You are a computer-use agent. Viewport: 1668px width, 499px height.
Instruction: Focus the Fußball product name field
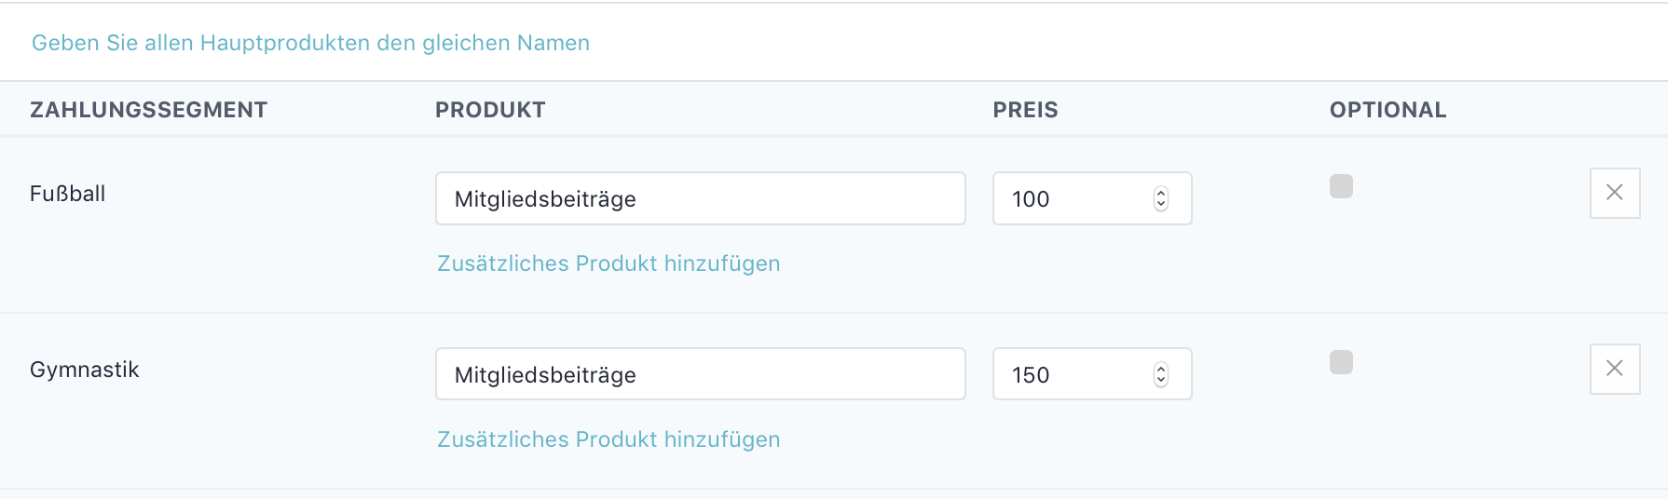[700, 198]
